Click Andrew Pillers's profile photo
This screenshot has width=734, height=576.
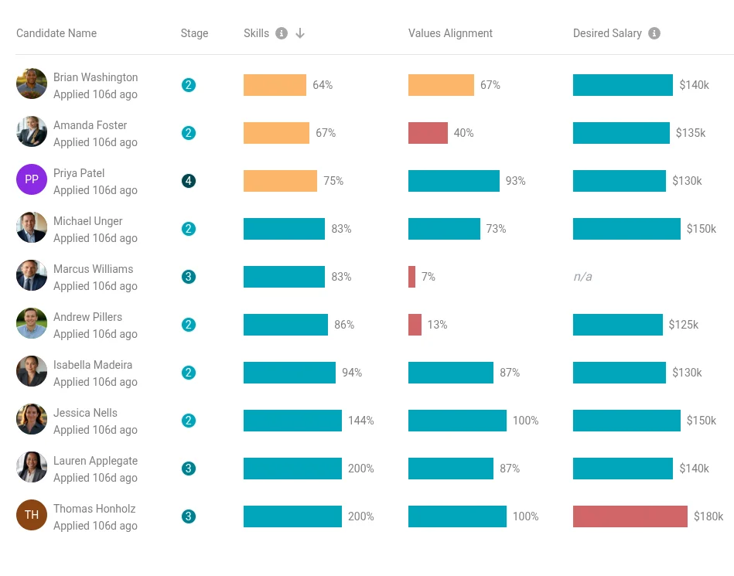pyautogui.click(x=32, y=324)
